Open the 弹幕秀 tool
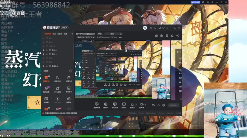The height and width of the screenshot is (138, 247). click(x=69, y=100)
